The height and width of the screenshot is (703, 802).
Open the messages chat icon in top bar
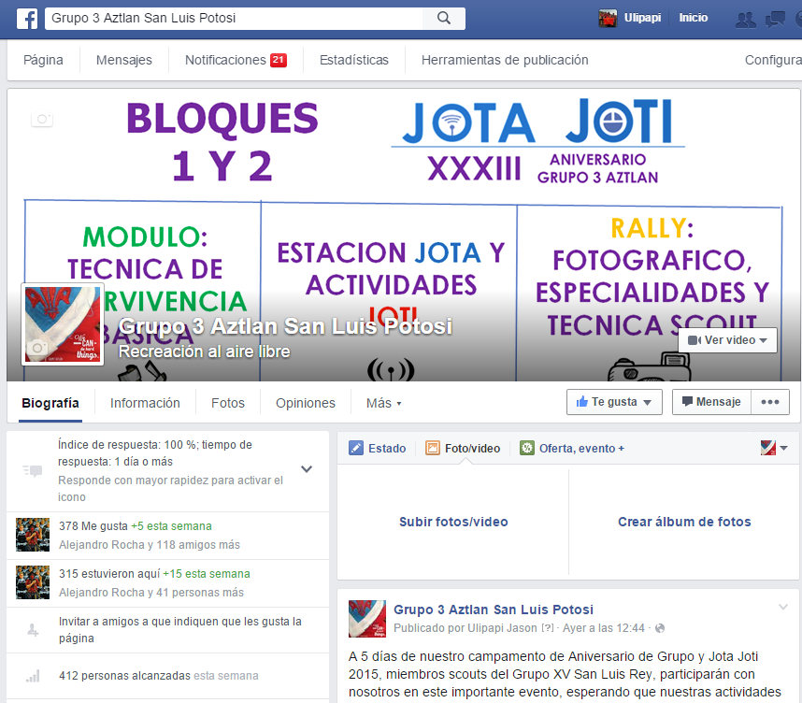(x=775, y=20)
